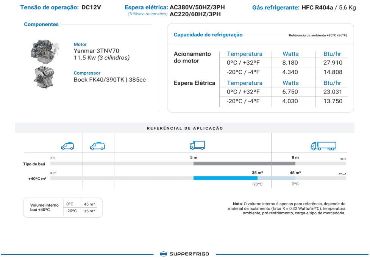Viewport: 370px width, 260px height.
Task: Click the blue Motor label
Action: (x=80, y=44)
